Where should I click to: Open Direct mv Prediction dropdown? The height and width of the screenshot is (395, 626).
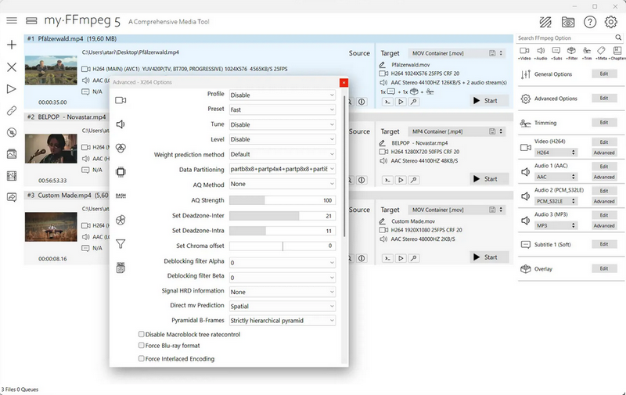tap(282, 306)
